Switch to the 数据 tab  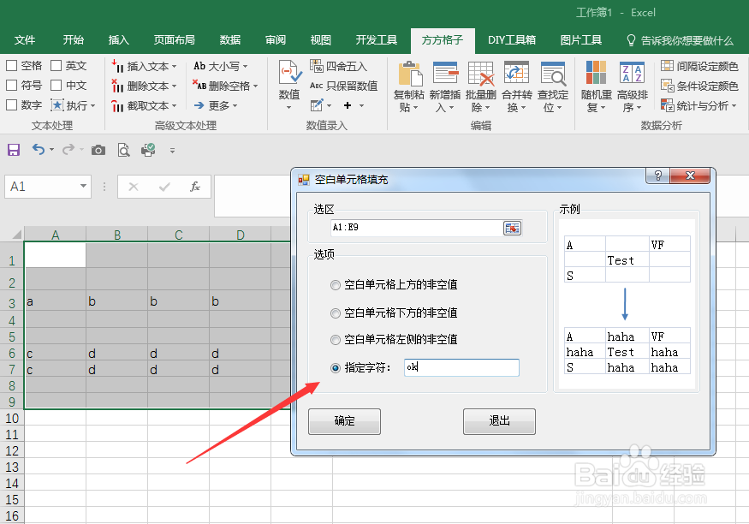click(230, 40)
